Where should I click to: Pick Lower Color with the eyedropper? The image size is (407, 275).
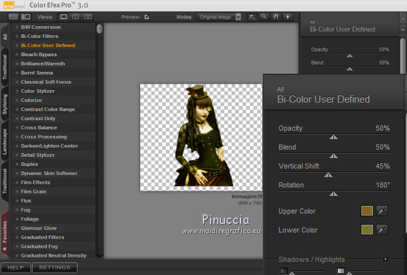pos(382,230)
